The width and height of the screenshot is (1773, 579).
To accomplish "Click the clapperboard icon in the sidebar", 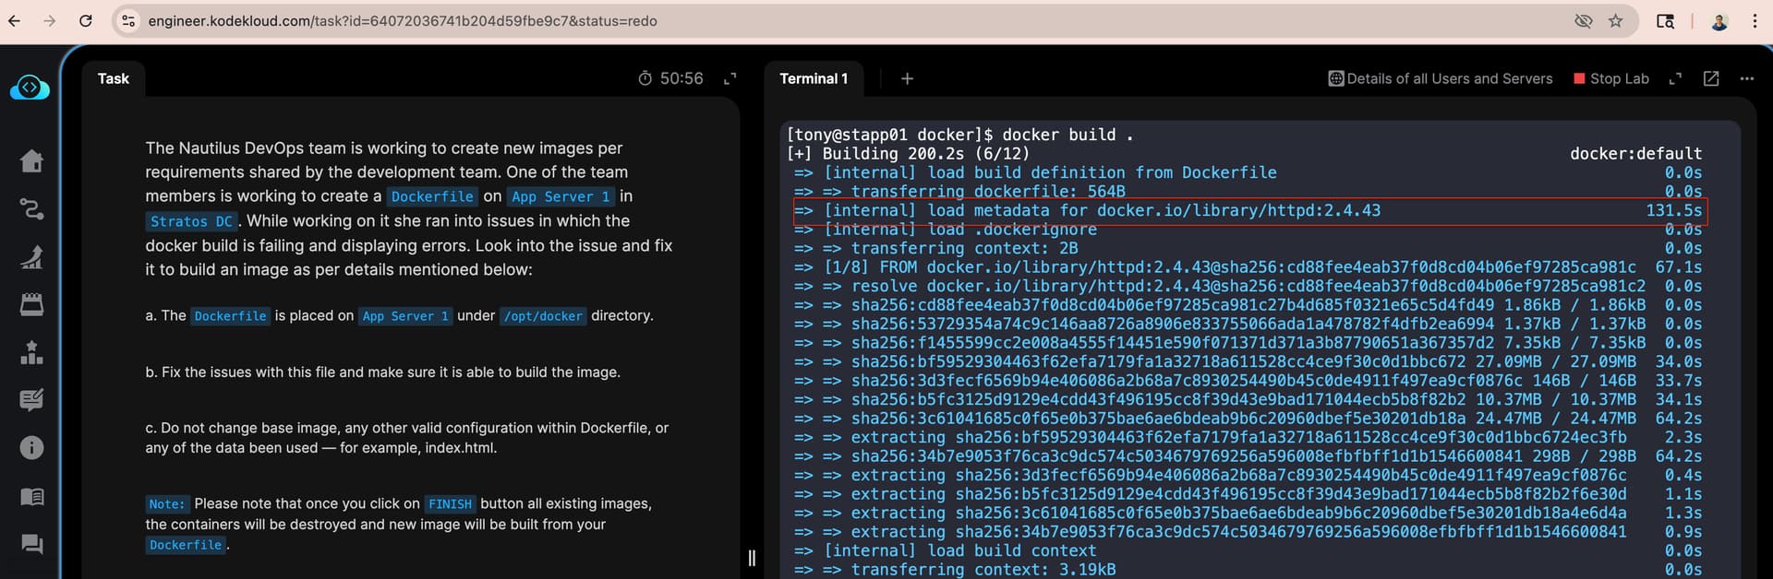I will [31, 304].
